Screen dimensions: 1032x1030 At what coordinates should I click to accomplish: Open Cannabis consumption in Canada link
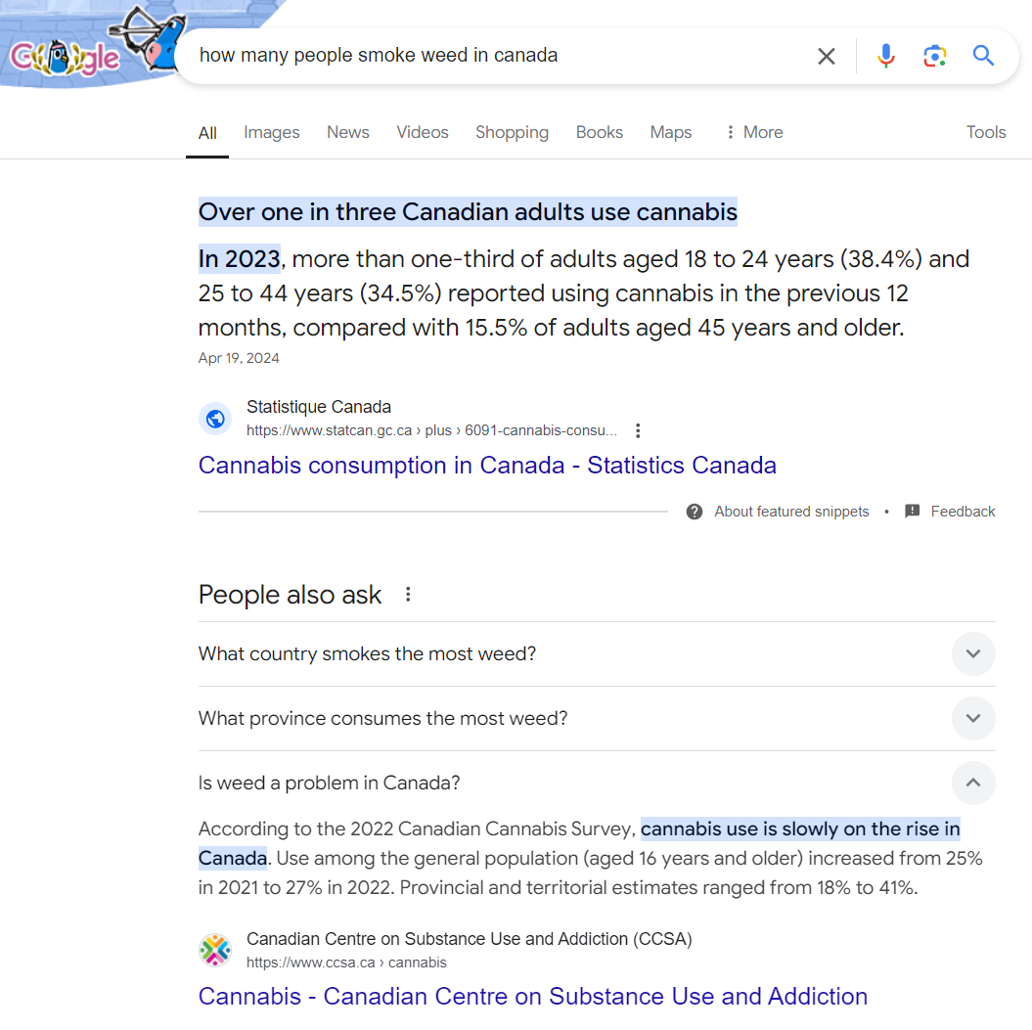click(x=487, y=466)
